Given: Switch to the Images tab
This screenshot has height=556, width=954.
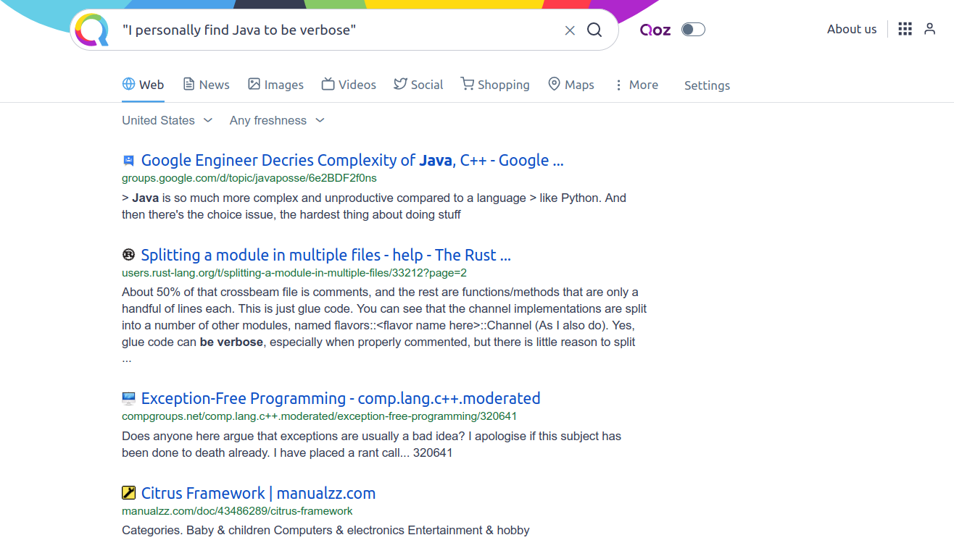Looking at the screenshot, I should click(x=275, y=85).
